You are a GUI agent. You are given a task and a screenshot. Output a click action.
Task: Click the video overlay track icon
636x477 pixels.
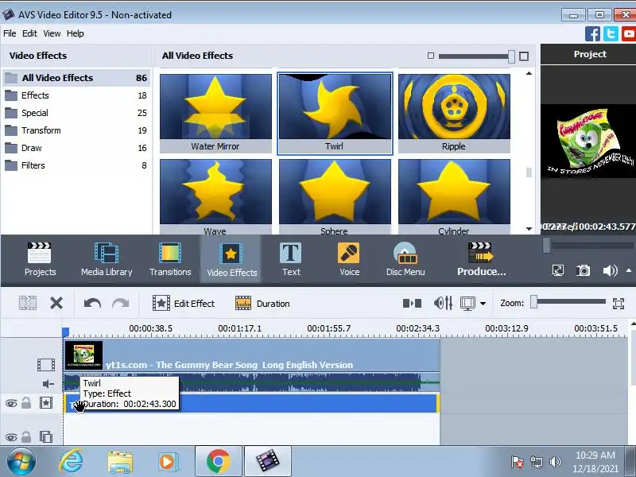(x=46, y=436)
